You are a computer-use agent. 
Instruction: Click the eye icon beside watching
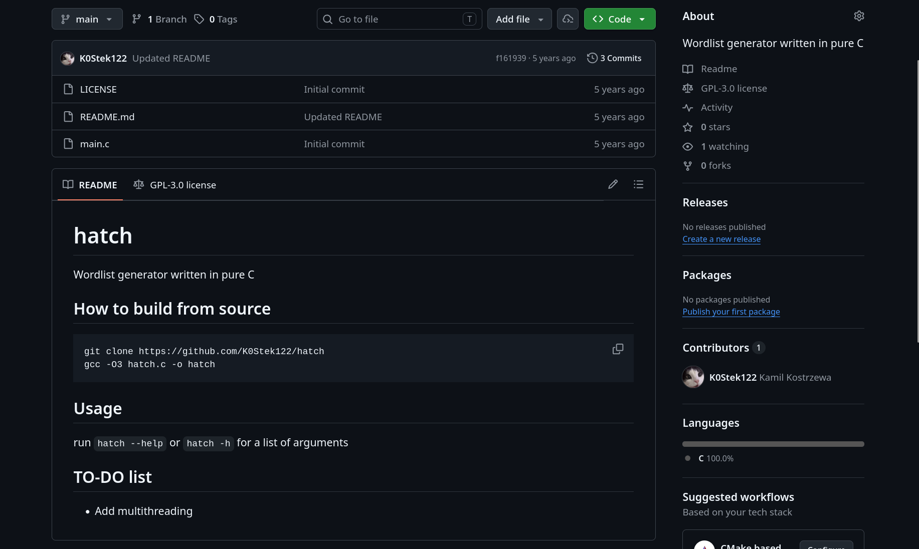coord(687,147)
